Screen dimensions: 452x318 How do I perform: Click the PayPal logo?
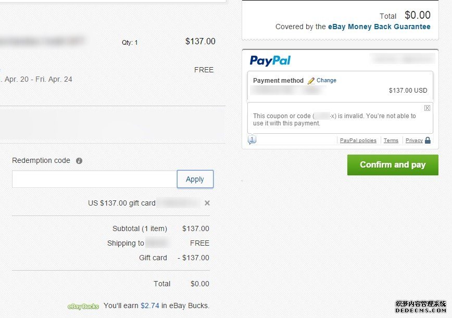coord(270,60)
